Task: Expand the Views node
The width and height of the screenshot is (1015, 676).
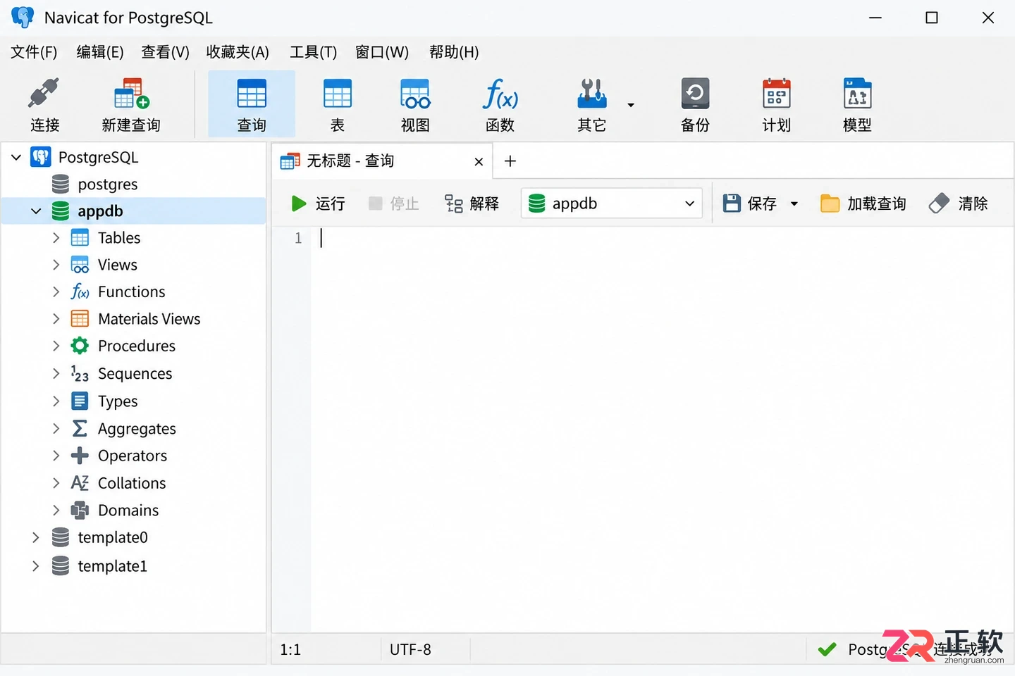Action: coord(56,265)
